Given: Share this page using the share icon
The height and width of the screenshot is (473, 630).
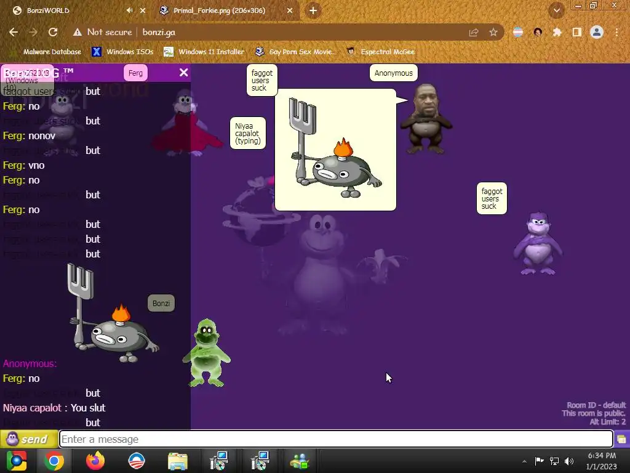Looking at the screenshot, I should point(474,32).
